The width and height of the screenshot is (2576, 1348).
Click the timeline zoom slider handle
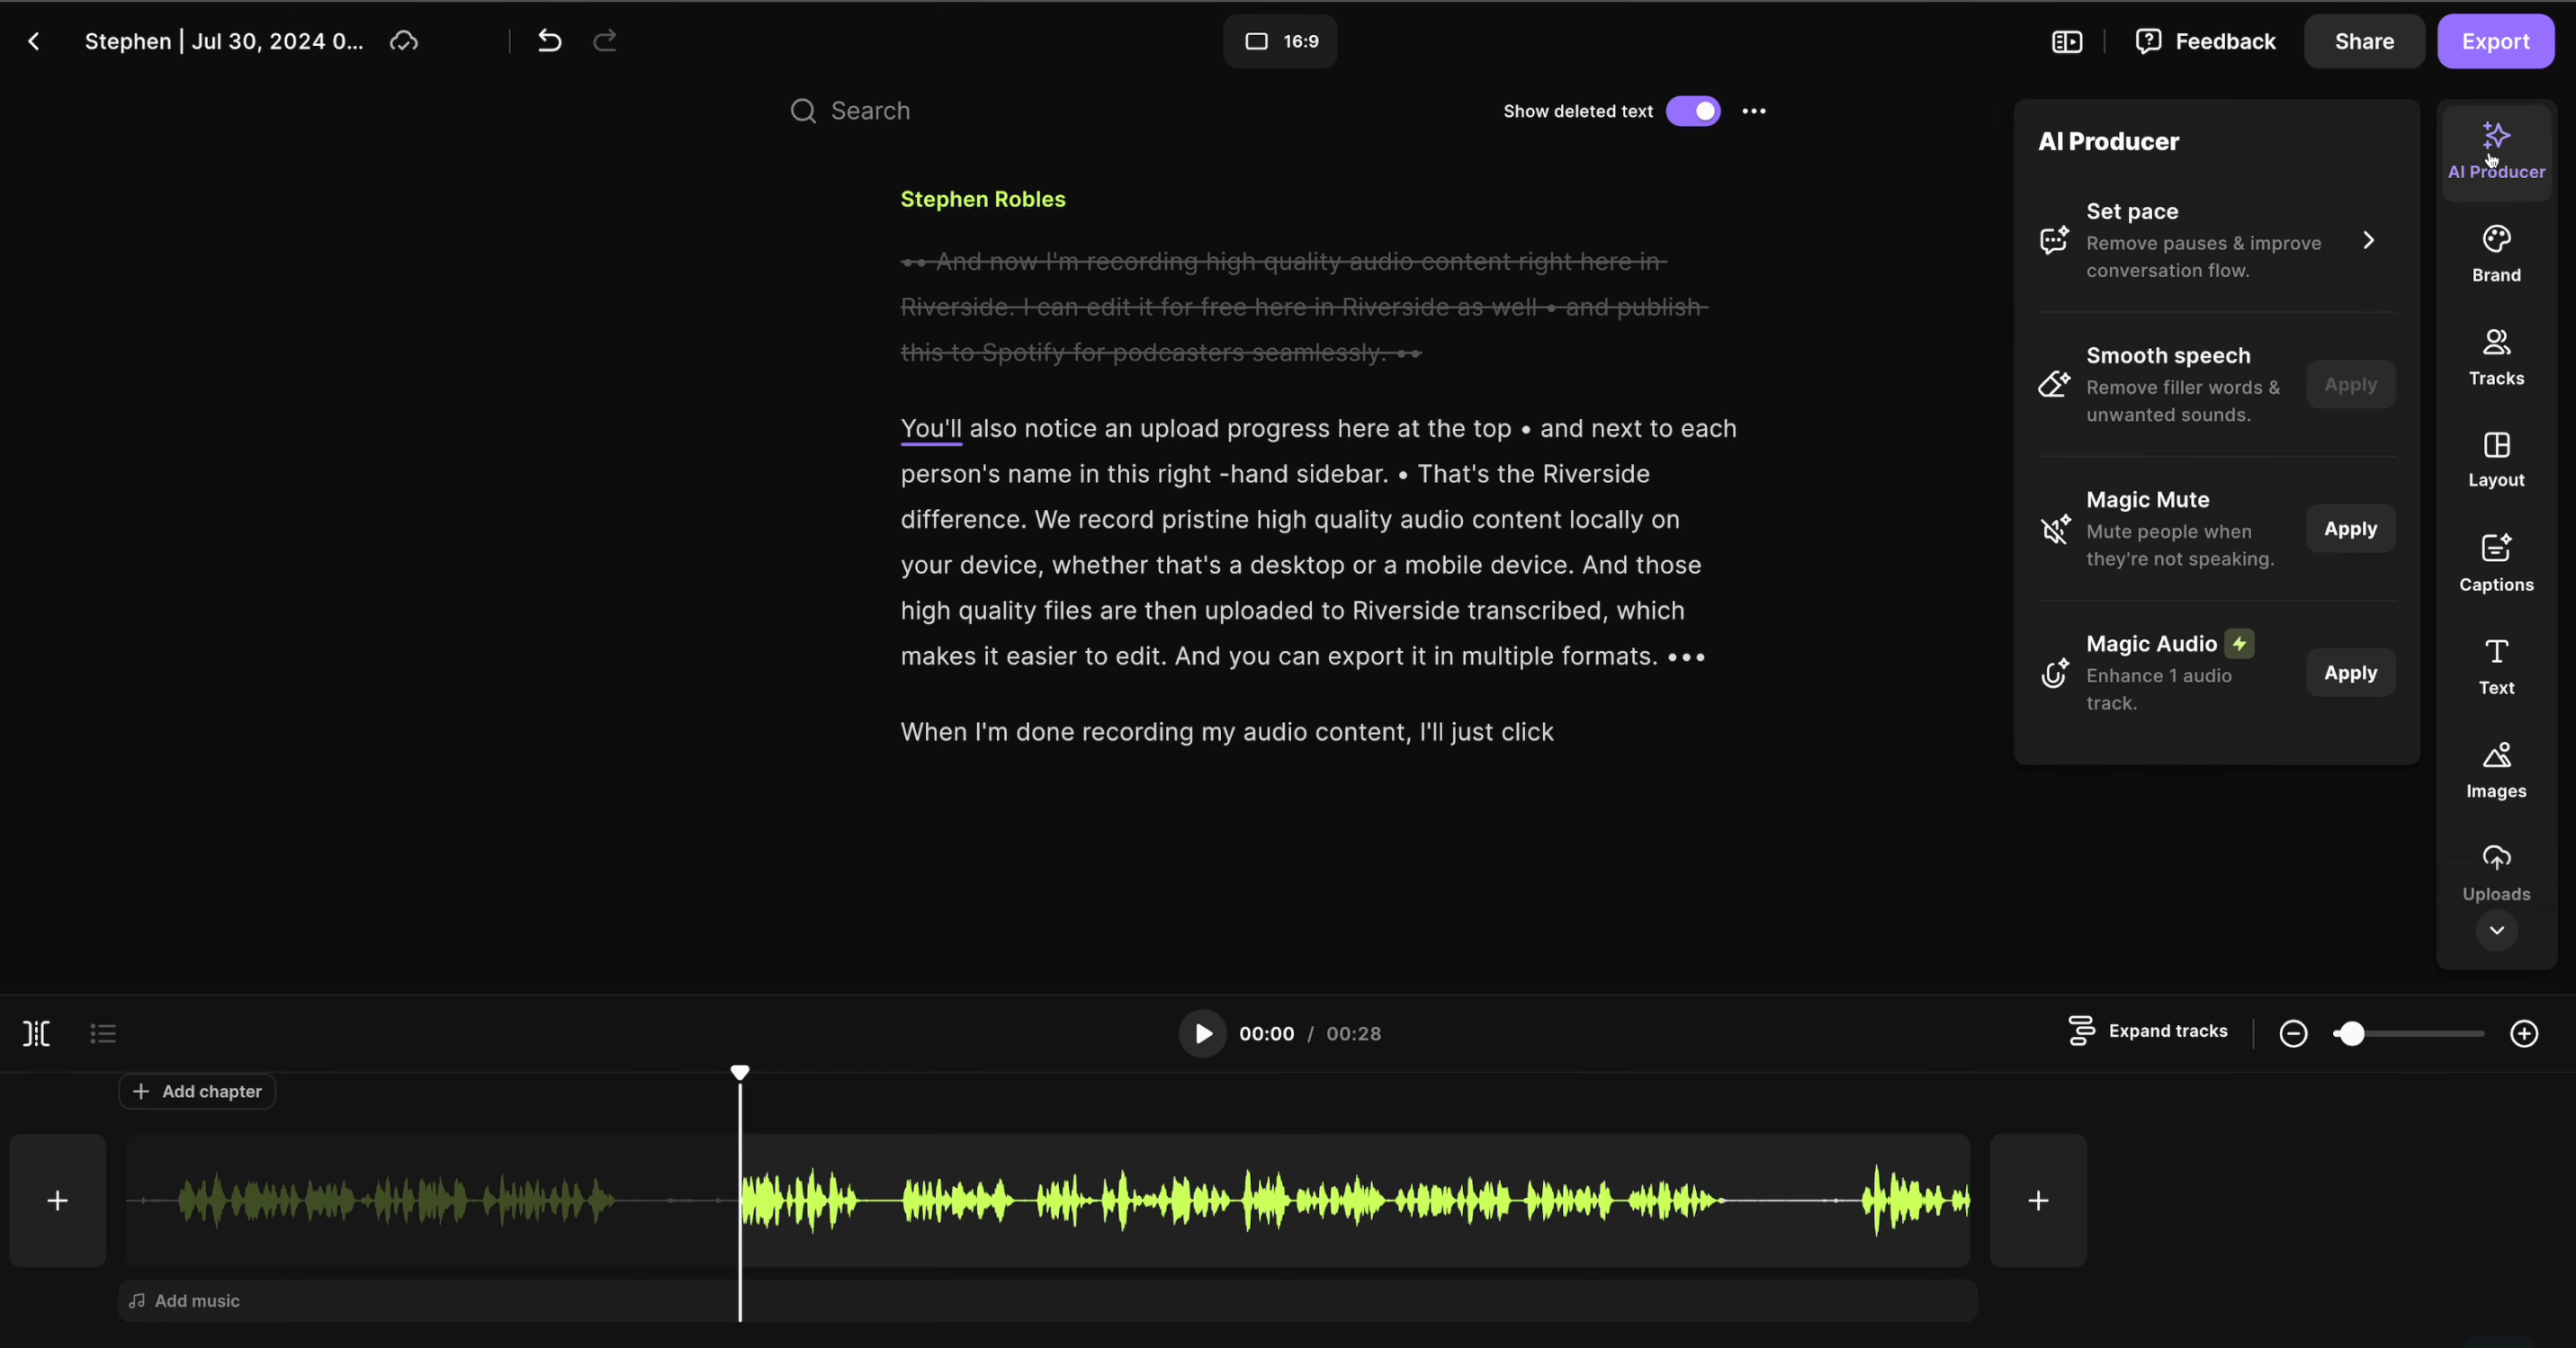tap(2351, 1033)
